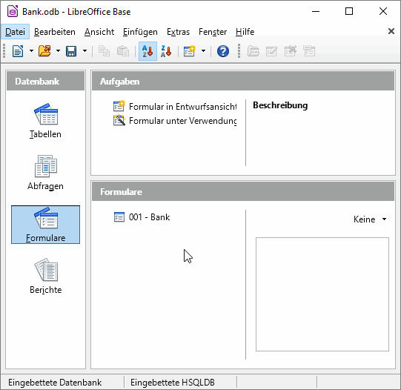
Task: Click Formular unter Verwendung des Assistenten task
Action: coord(175,120)
